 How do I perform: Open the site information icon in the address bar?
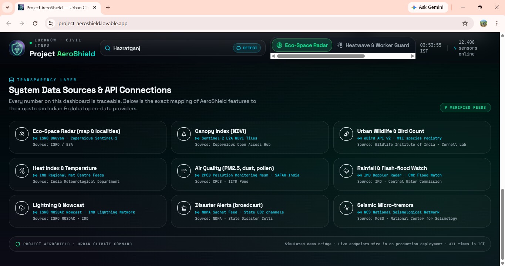click(x=51, y=23)
